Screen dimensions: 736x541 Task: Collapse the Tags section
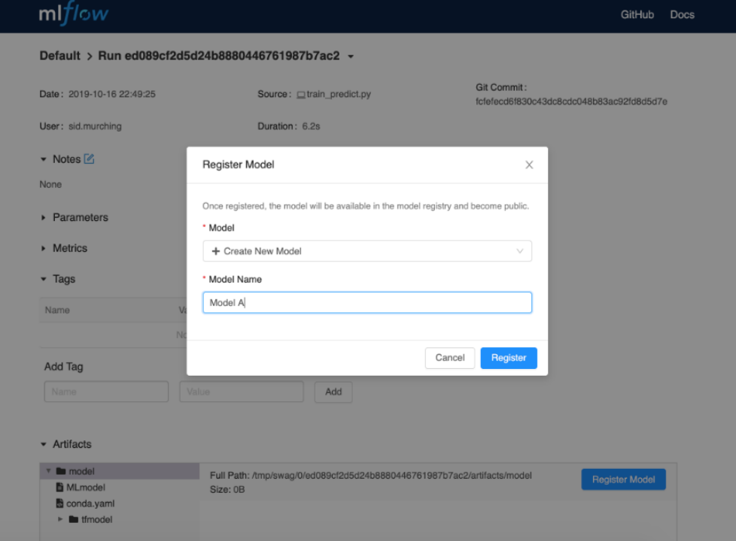[44, 279]
